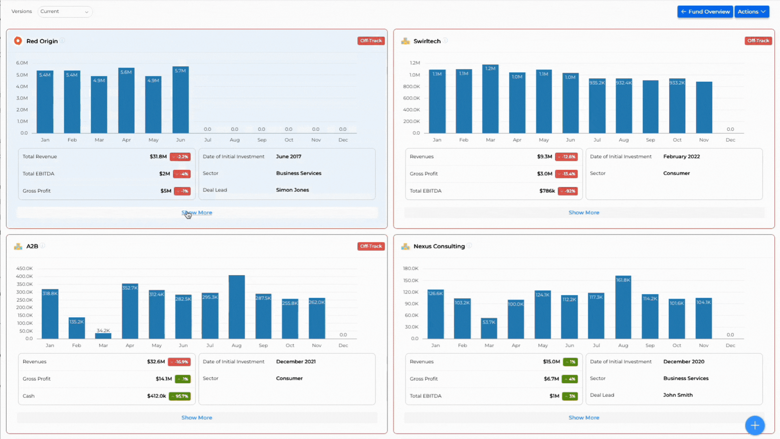780x439 pixels.
Task: Click Show More for A2B
Action: pyautogui.click(x=197, y=417)
